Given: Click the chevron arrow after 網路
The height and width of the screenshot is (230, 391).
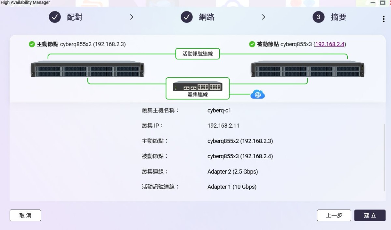Looking at the screenshot, I should pos(263,17).
